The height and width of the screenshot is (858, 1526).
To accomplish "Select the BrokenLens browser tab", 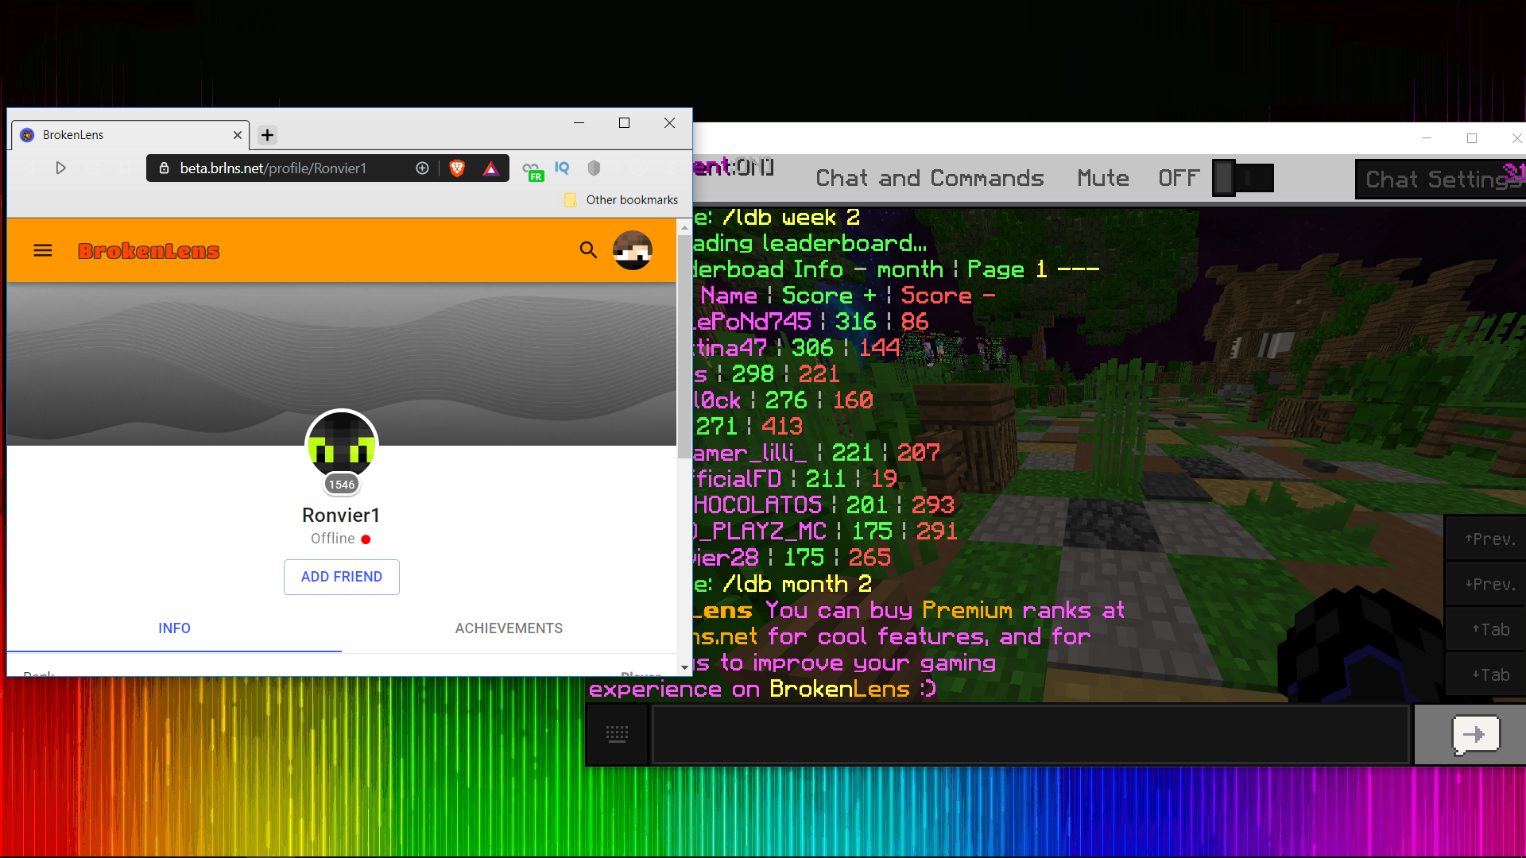I will (x=131, y=135).
